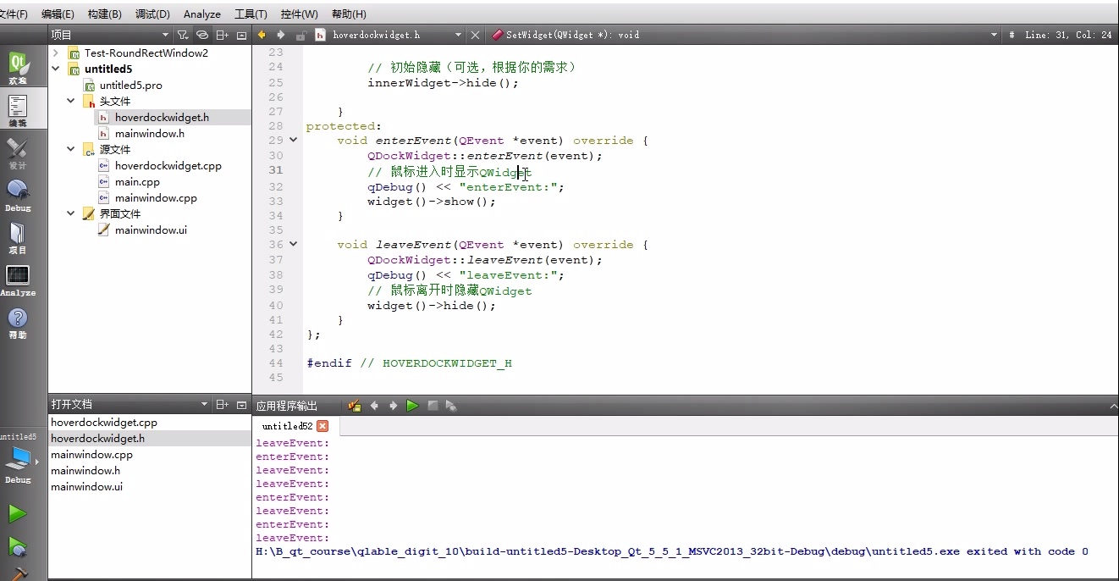The height and width of the screenshot is (581, 1119).
Task: Clear the application output with the broom icon
Action: (353, 406)
